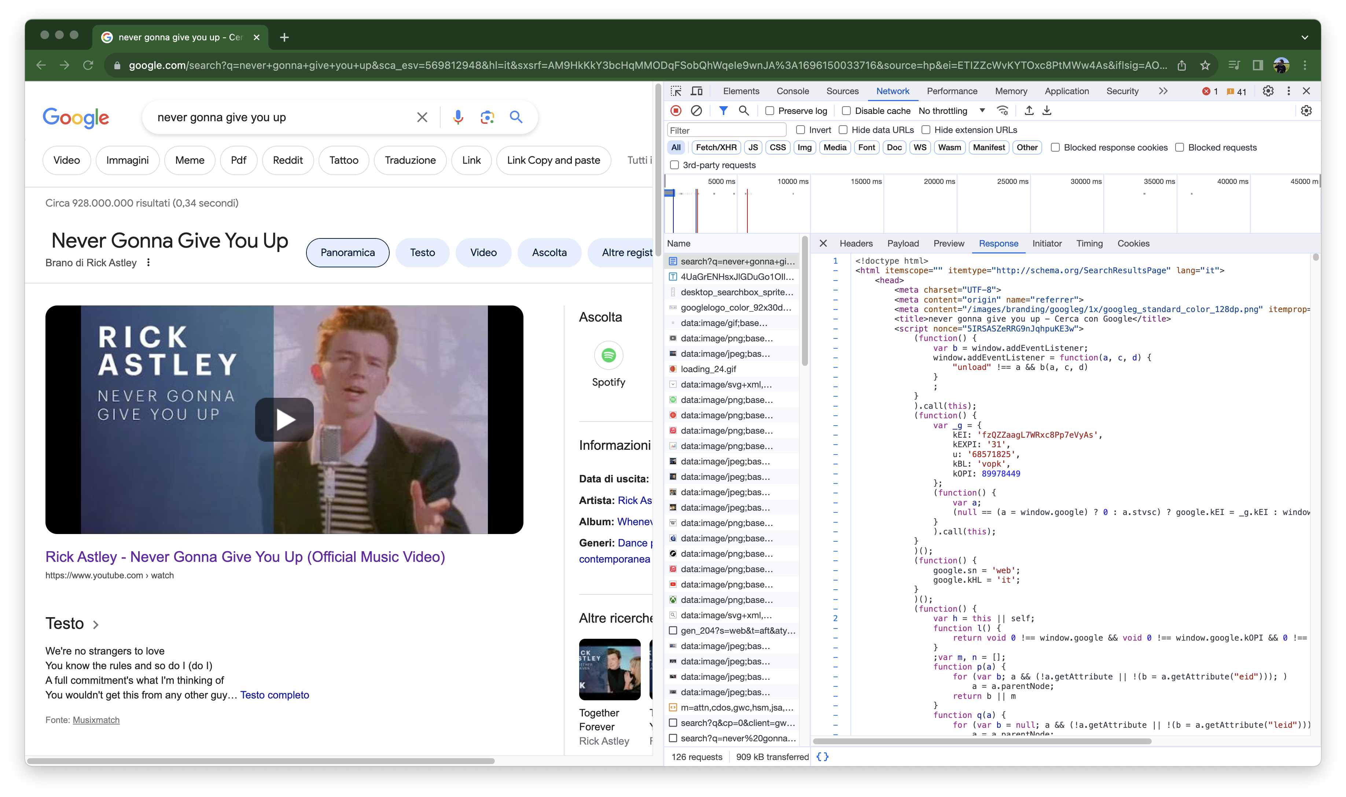The image size is (1346, 797).
Task: Check Hide extension URLs
Action: click(x=926, y=130)
